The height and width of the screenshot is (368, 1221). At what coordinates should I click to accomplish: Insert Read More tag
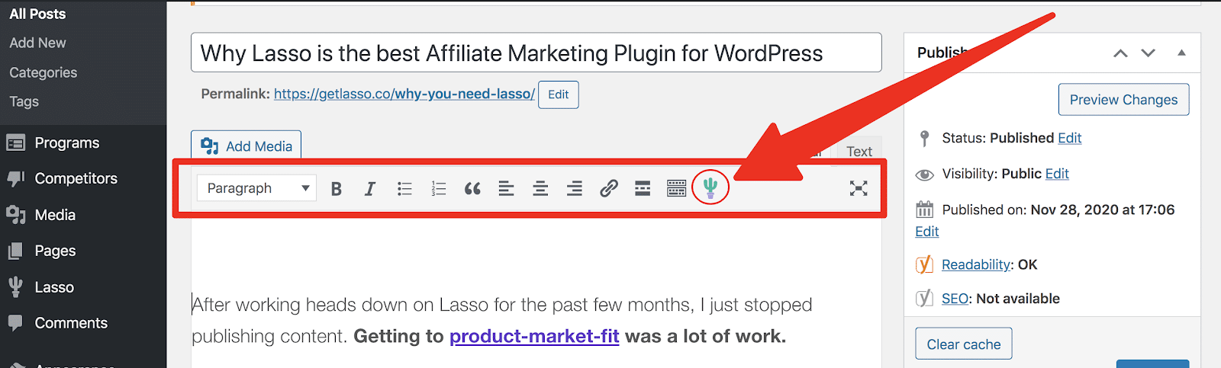point(643,188)
